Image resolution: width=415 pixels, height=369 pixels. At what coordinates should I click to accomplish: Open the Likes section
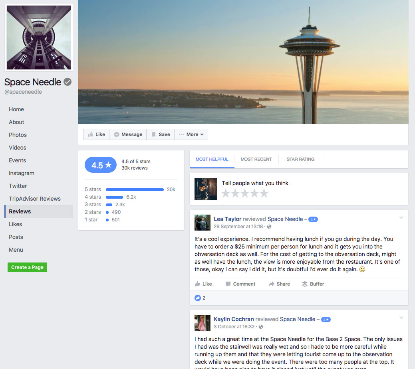15,224
